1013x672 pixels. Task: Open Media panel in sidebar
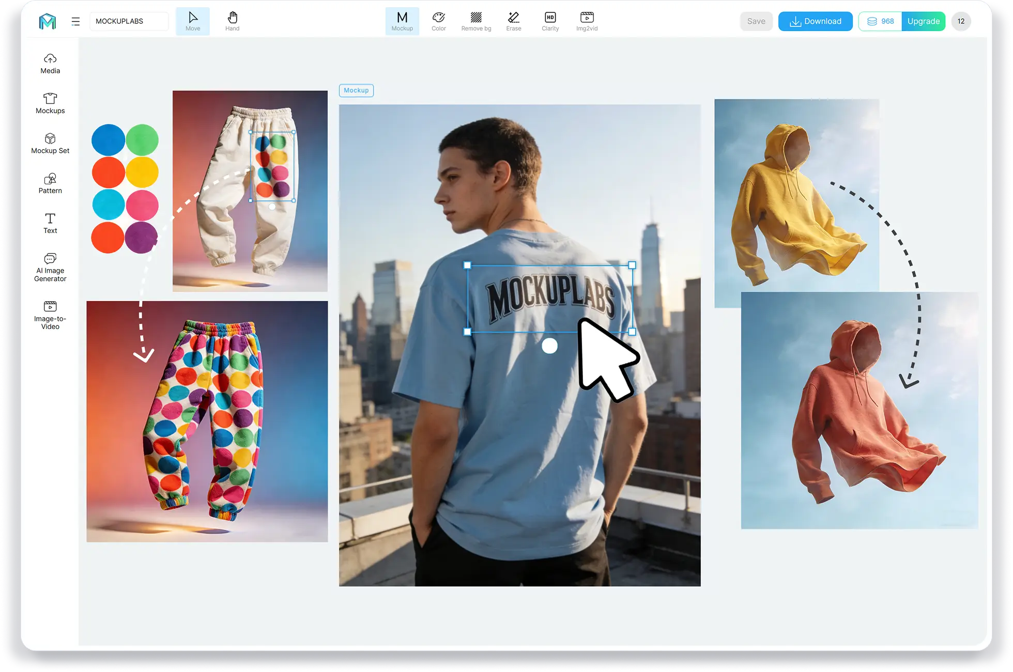click(x=50, y=64)
